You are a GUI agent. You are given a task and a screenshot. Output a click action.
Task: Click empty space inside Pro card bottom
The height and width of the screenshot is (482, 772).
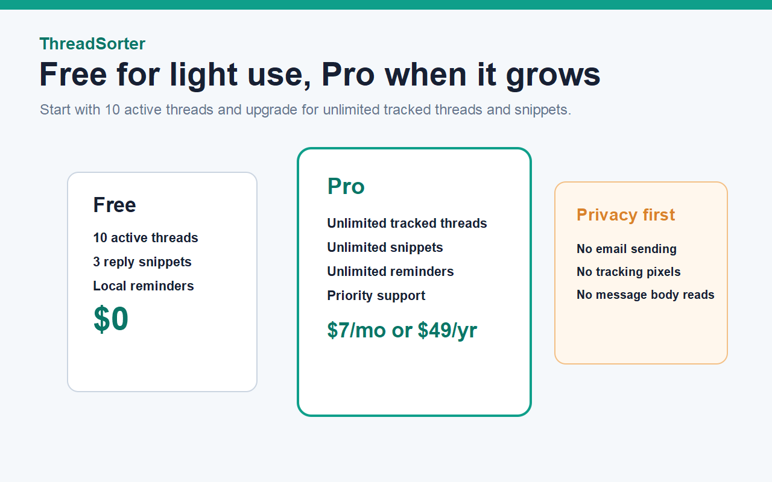(414, 380)
